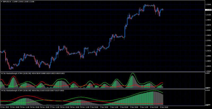The width and height of the screenshot is (212, 109).
Task: Click the H4 indicator scale value 0.0154
Action: [x=207, y=90]
